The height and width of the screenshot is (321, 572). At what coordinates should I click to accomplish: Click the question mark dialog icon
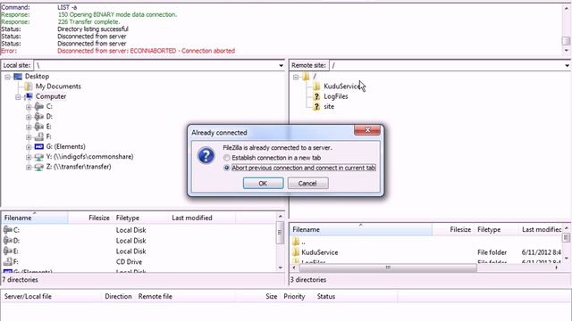[x=206, y=156]
